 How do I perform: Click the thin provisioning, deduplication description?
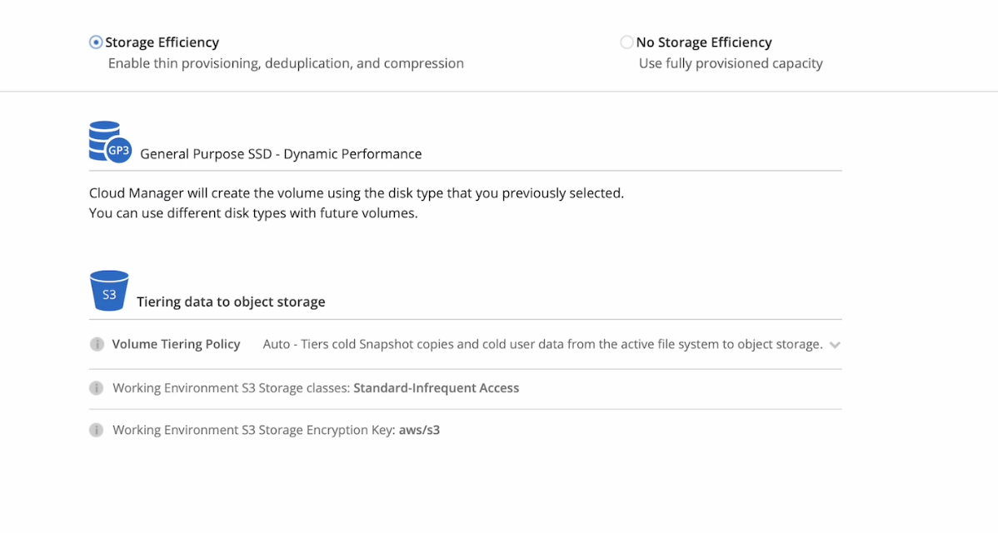pos(286,63)
